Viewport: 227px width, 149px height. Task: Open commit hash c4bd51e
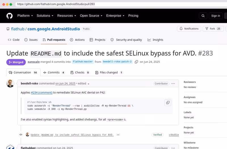[174, 135]
